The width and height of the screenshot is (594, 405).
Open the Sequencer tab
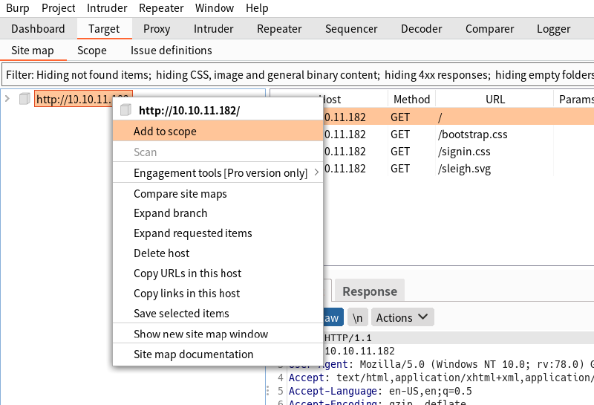tap(351, 29)
